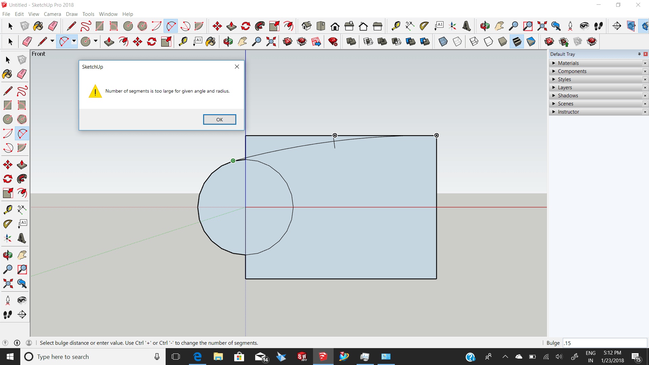The height and width of the screenshot is (365, 649).
Task: Enable X-ray face style
Action: 443,41
